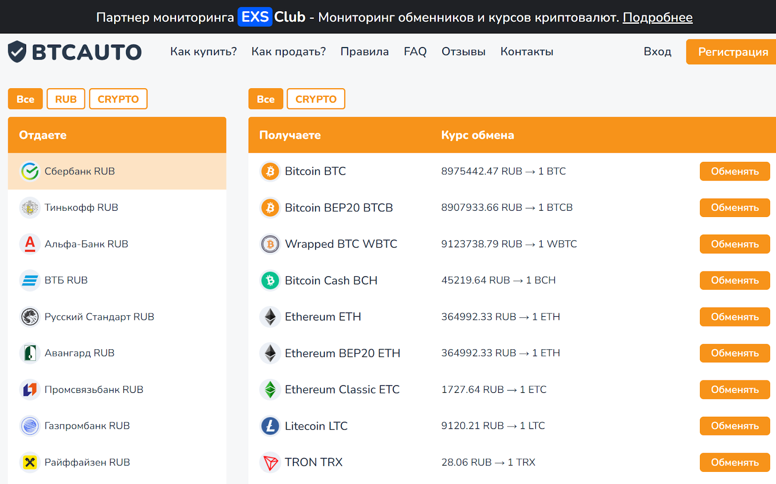The image size is (776, 484).
Task: Filter Получаете list by CRYPTO
Action: [316, 99]
